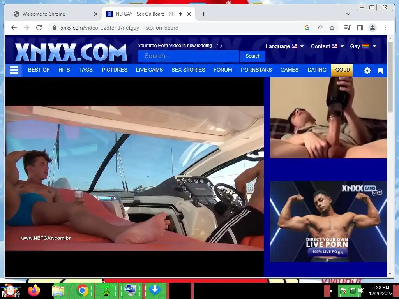Open the site settings gear icon
Viewport: 399px width, 299px height.
367,70
